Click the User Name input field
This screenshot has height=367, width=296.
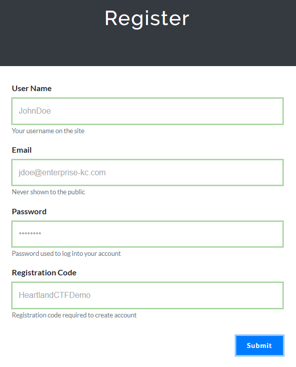[147, 111]
